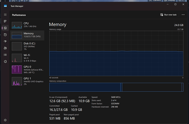Screen dimensions: 189x124
Task: Select GPU 0 NVIDIA GeForce entry
Action: [27, 70]
